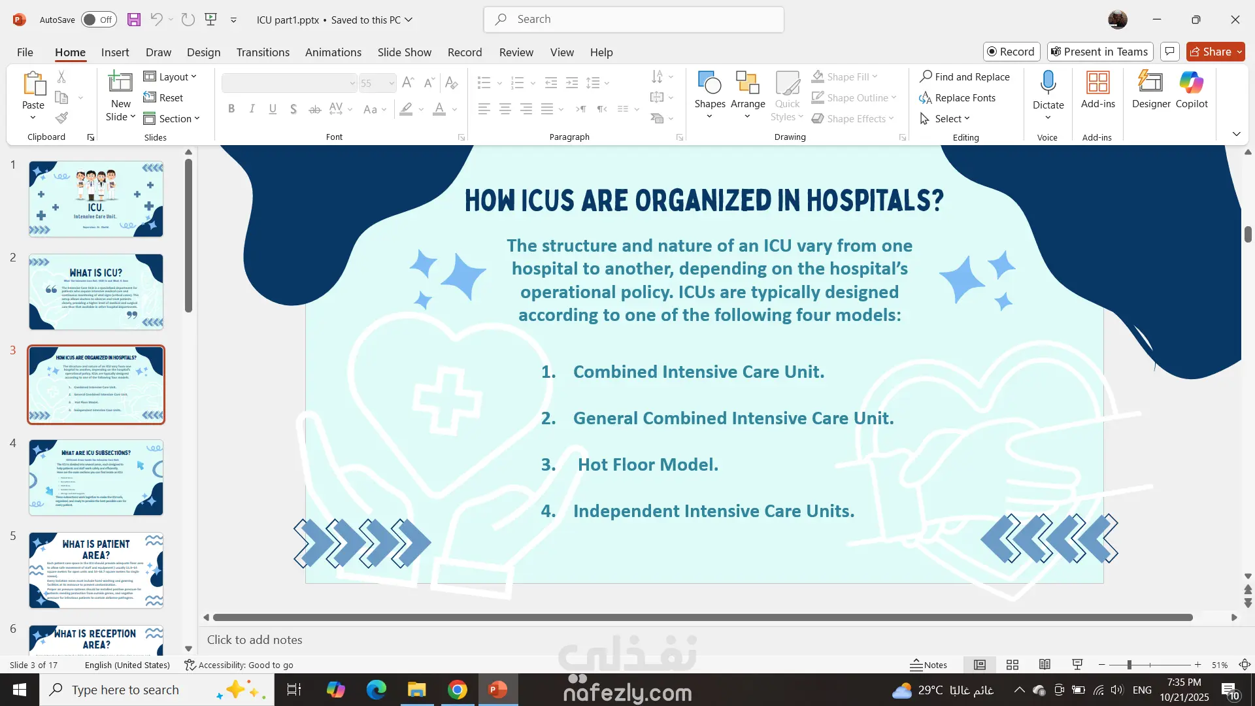Image resolution: width=1255 pixels, height=706 pixels.
Task: Open the Slide Show tab
Action: 404,52
